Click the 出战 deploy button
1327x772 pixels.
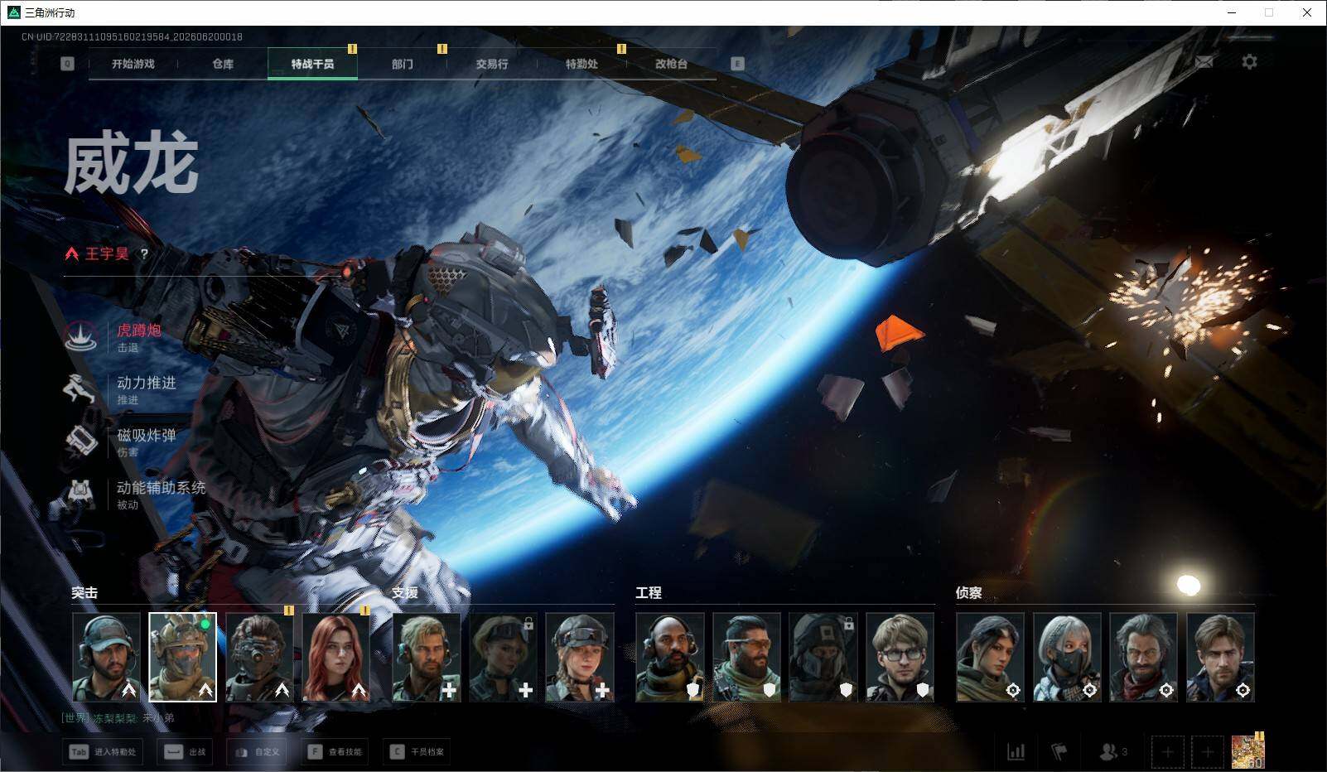coord(185,752)
